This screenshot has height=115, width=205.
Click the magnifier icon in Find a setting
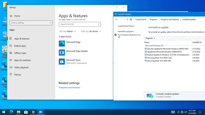pos(50,23)
